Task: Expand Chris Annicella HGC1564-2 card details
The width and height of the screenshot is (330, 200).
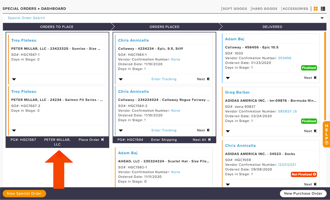Action: (121, 131)
